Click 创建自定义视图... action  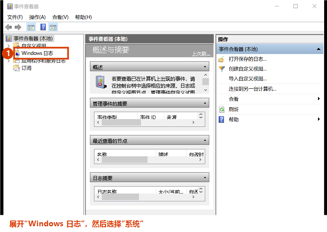[x=248, y=69]
